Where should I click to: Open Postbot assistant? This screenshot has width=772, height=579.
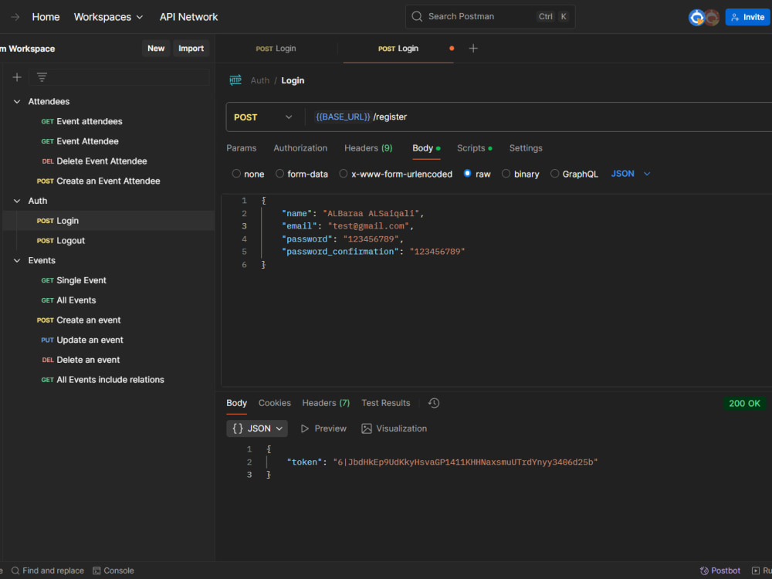pyautogui.click(x=720, y=571)
